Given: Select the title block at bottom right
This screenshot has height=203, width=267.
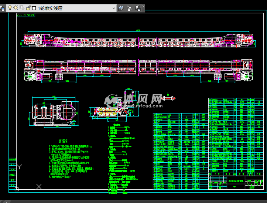Looking at the screenshot, I should [x=232, y=182].
